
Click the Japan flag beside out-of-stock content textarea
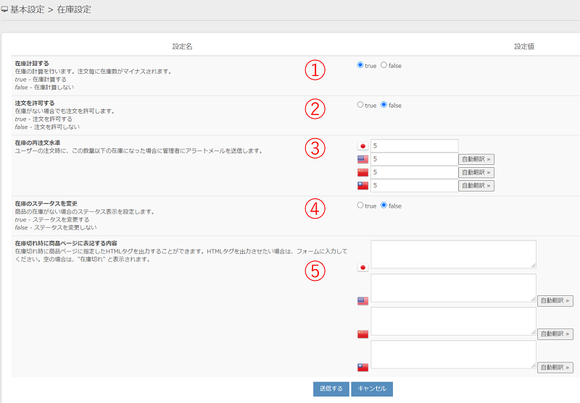tap(362, 267)
